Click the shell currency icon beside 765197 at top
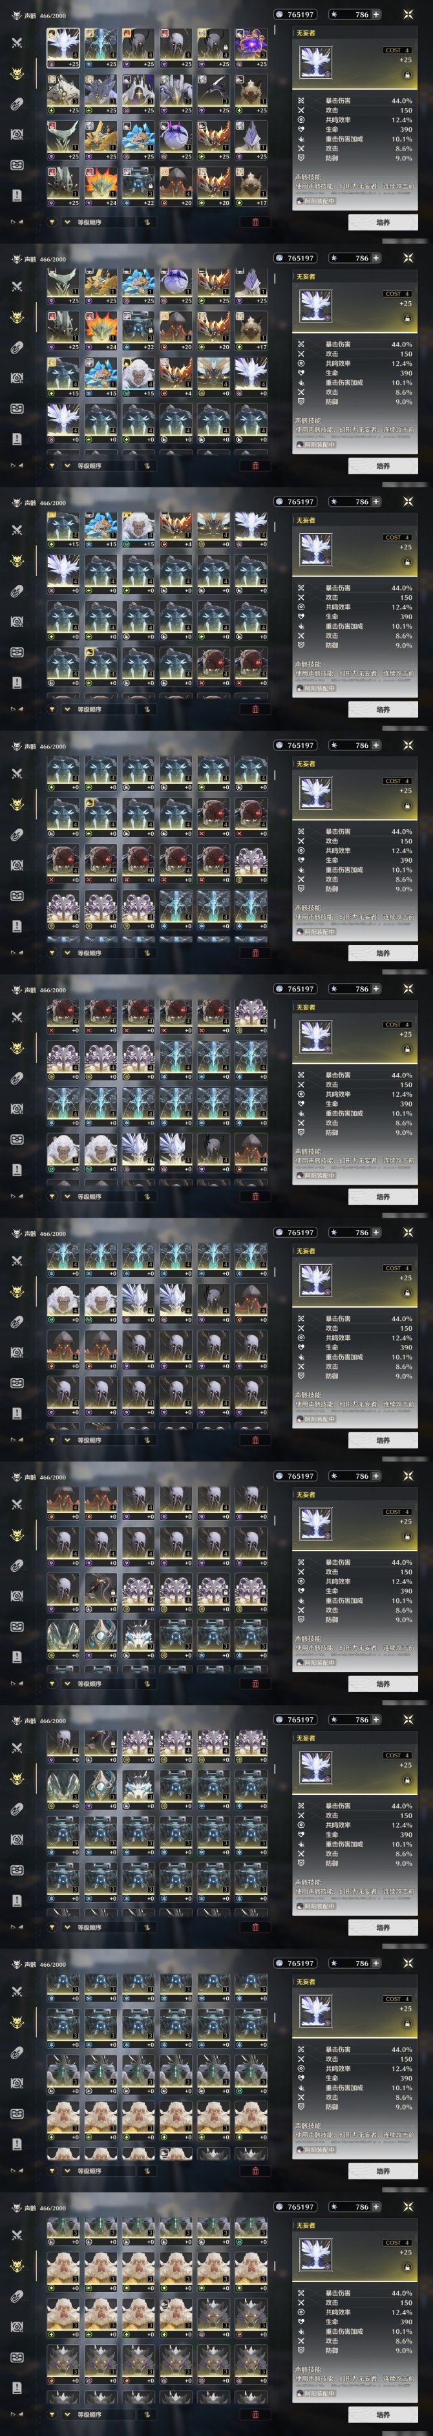The height and width of the screenshot is (2436, 433). tap(280, 14)
